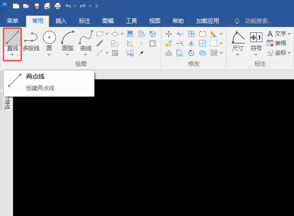Select the parallel lines tool
The height and width of the screenshot is (216, 294).
tap(100, 43)
